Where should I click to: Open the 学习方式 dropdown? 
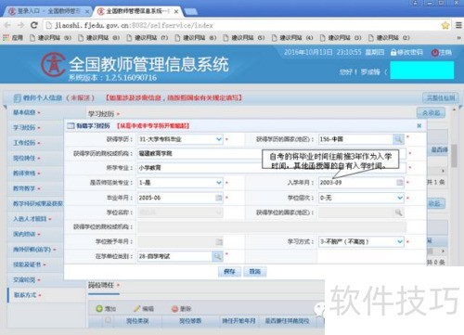click(x=362, y=241)
